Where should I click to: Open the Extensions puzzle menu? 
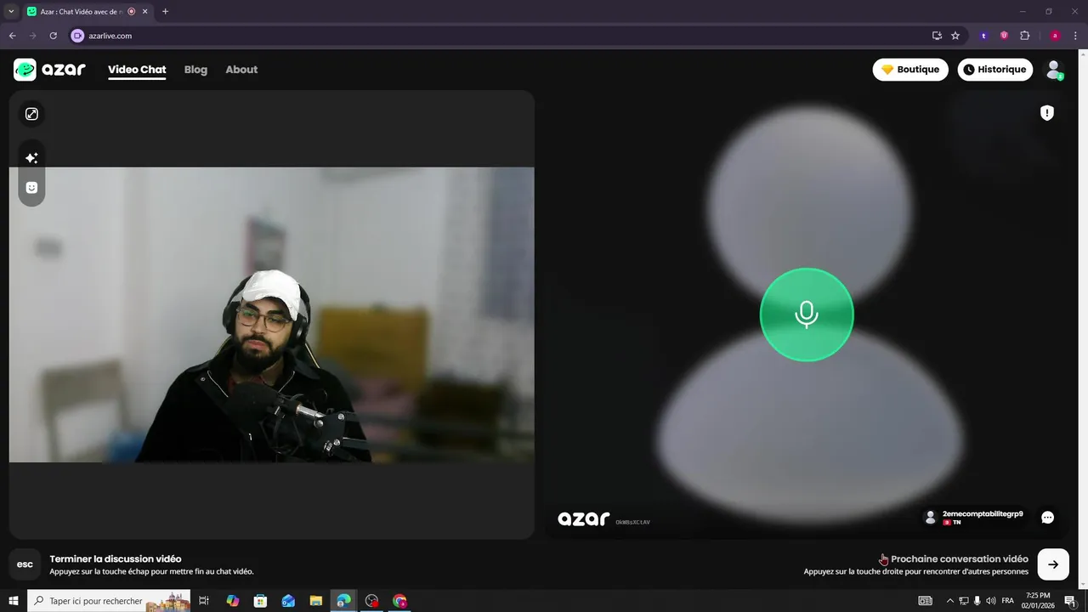coord(1024,36)
